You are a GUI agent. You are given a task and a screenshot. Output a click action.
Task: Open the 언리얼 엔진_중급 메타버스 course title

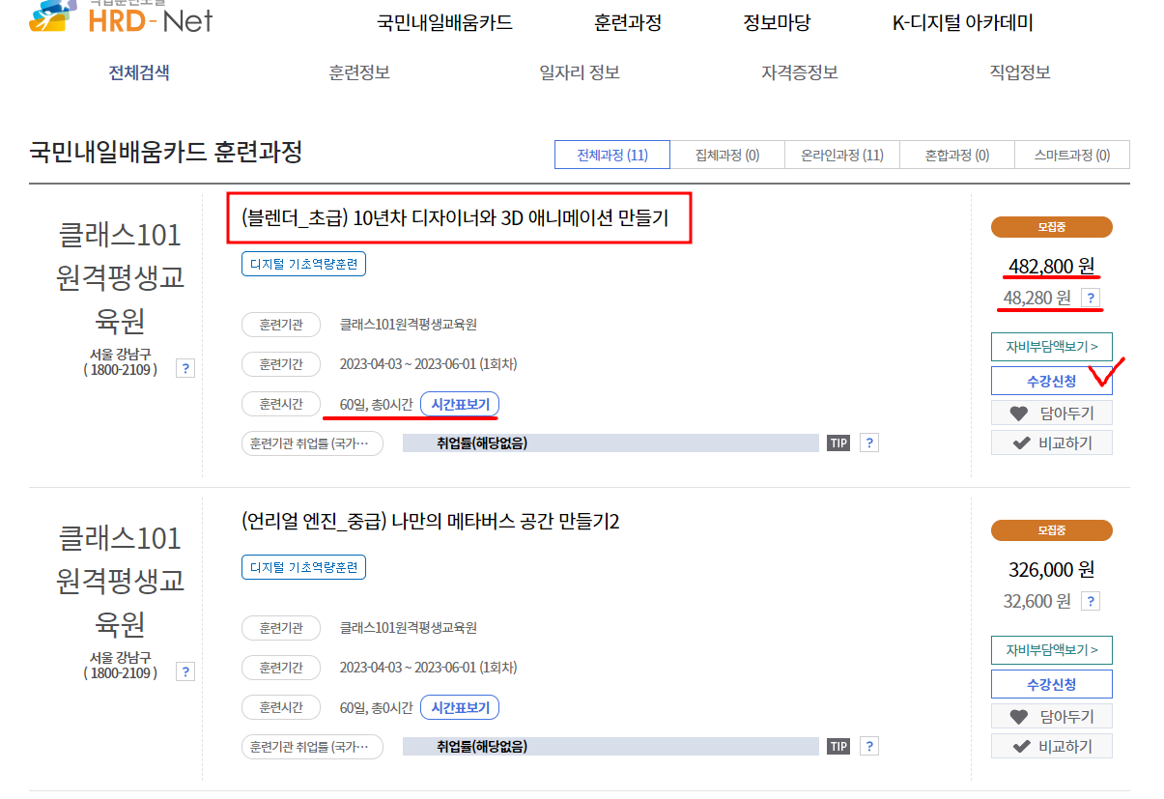pyautogui.click(x=430, y=522)
